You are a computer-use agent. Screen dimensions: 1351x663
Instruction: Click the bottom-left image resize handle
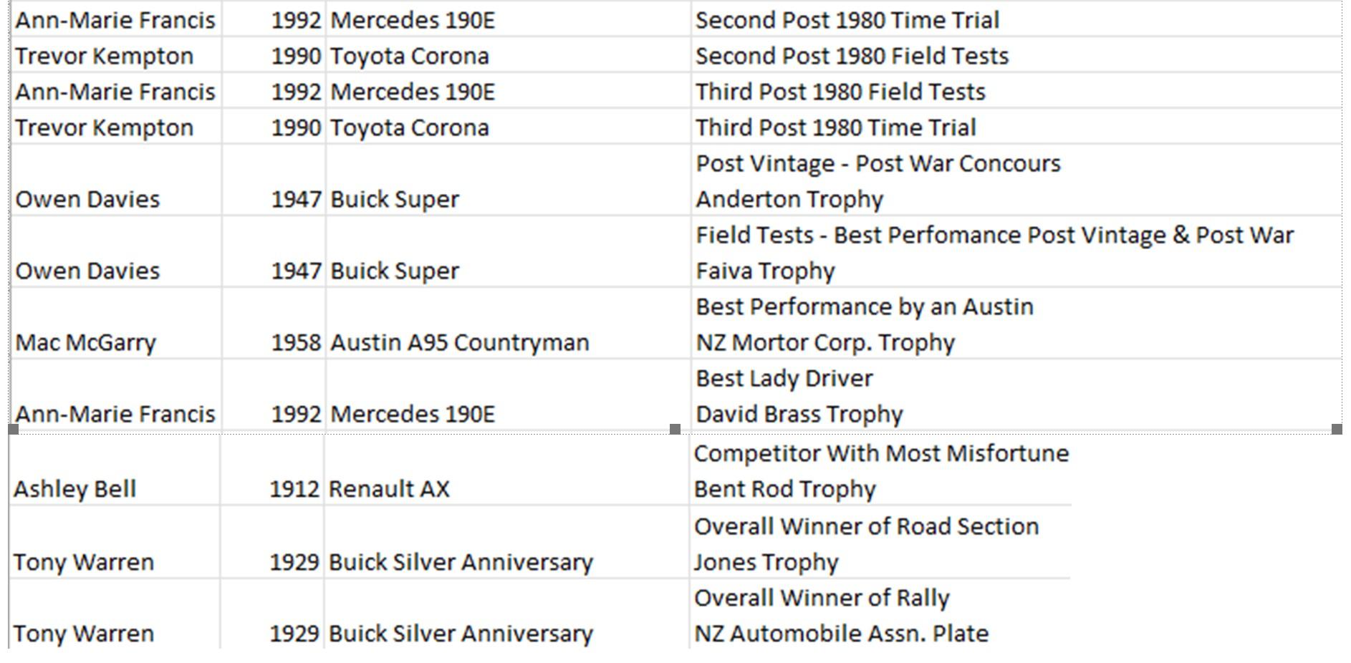pos(13,429)
